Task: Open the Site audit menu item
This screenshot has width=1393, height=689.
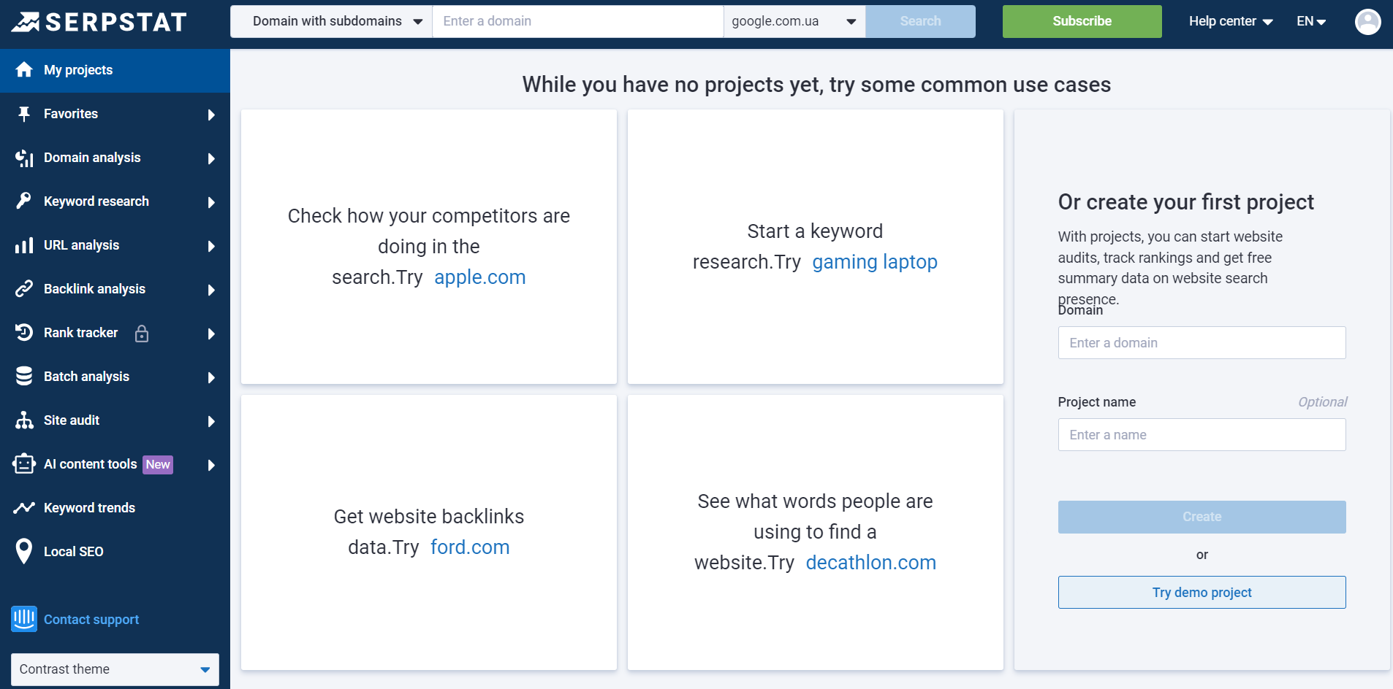Action: (115, 420)
